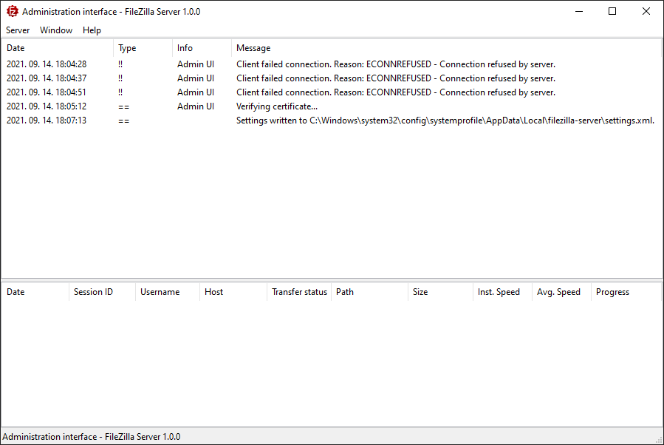This screenshot has height=445, width=664.
Task: Click Path column header
Action: tap(370, 291)
